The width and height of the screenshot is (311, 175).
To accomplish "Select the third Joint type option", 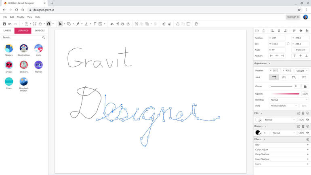I will pos(294,77).
